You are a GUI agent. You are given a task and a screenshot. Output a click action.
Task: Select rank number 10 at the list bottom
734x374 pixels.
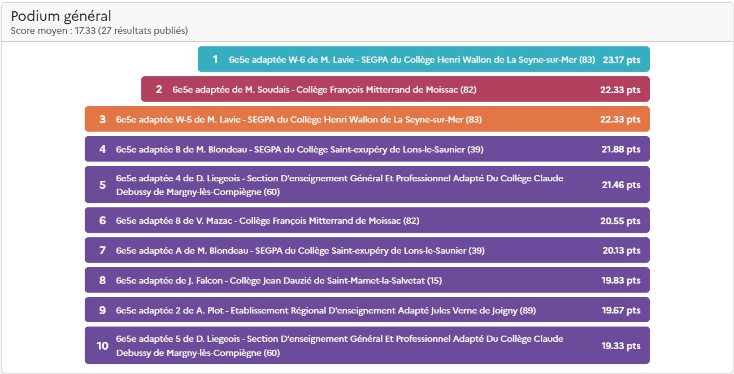102,346
